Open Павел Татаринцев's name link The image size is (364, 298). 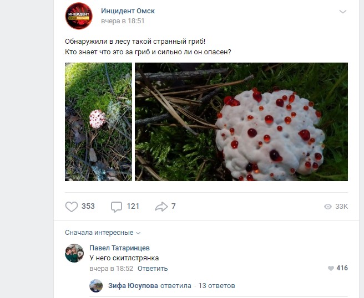(119, 248)
